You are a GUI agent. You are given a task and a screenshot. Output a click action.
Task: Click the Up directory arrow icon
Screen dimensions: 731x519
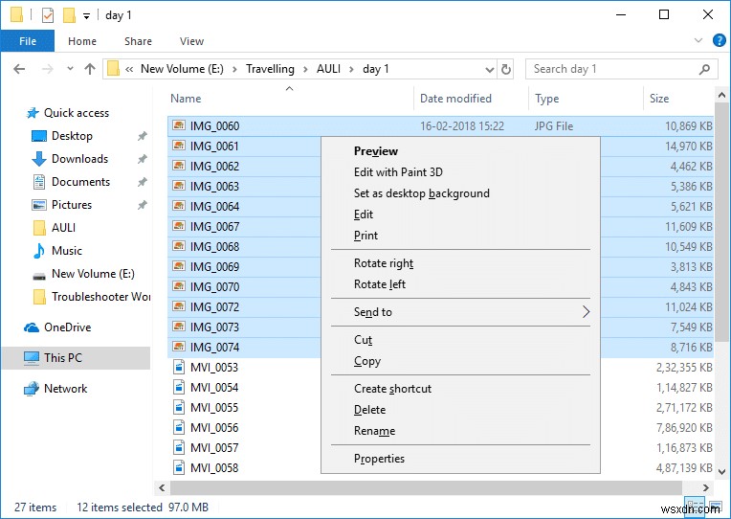tap(90, 69)
